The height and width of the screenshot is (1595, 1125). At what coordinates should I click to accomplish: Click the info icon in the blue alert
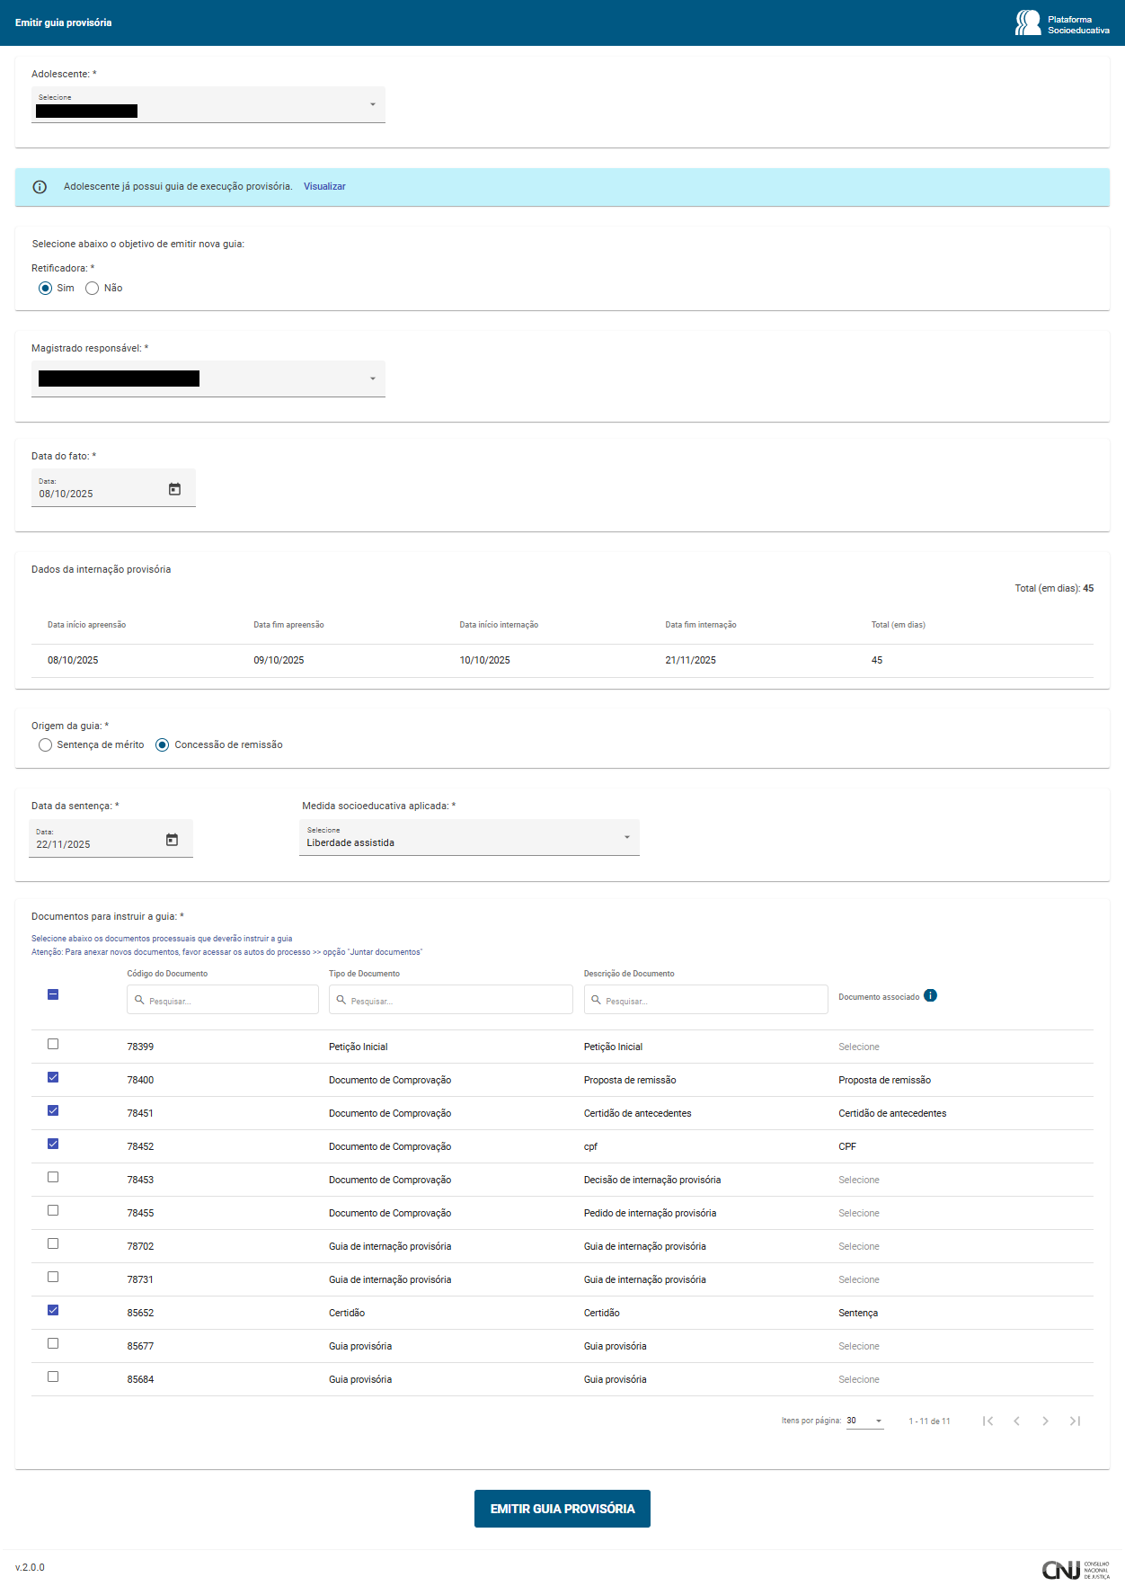tap(40, 187)
